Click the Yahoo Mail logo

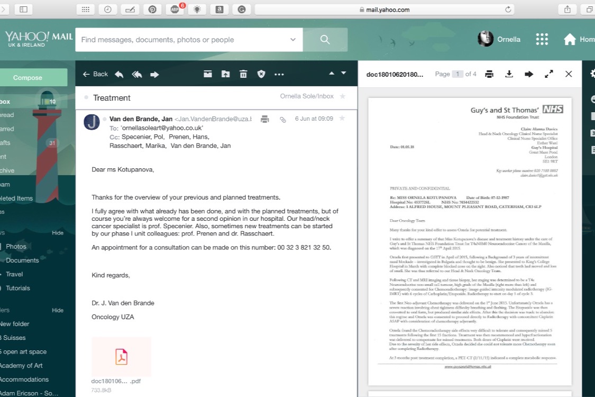click(x=39, y=39)
